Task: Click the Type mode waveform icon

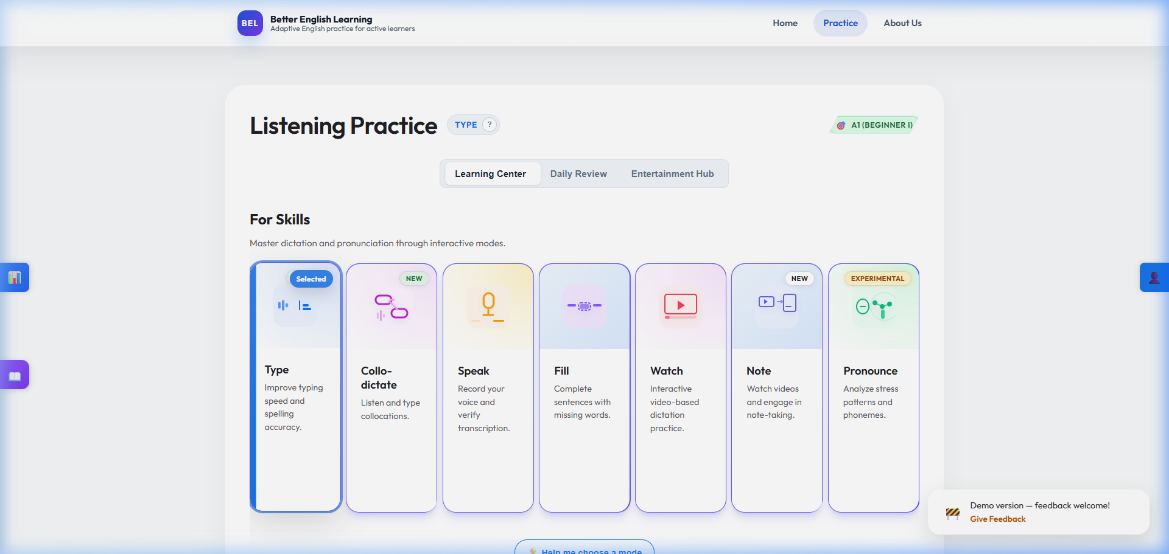Action: point(295,306)
